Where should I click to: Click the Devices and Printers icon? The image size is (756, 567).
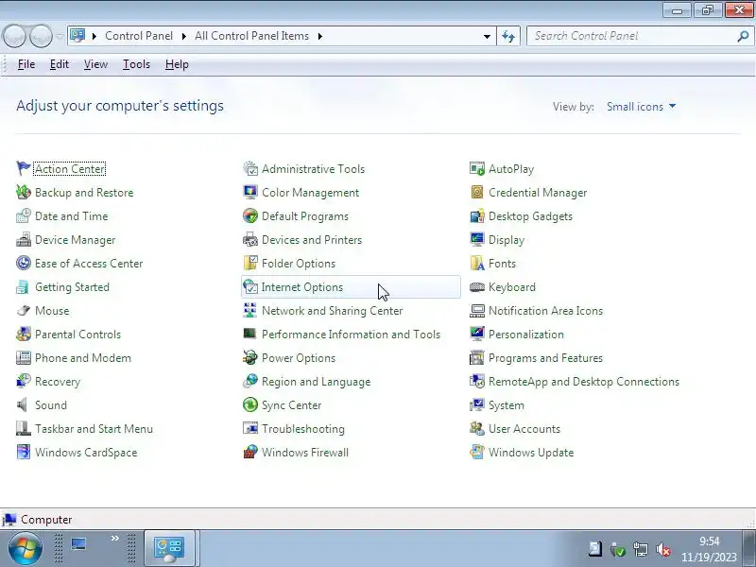tap(250, 240)
